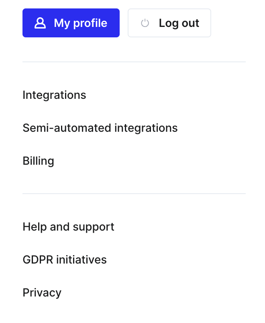This screenshot has height=323, width=265.
Task: Click the blue button with the person icon
Action: [71, 23]
